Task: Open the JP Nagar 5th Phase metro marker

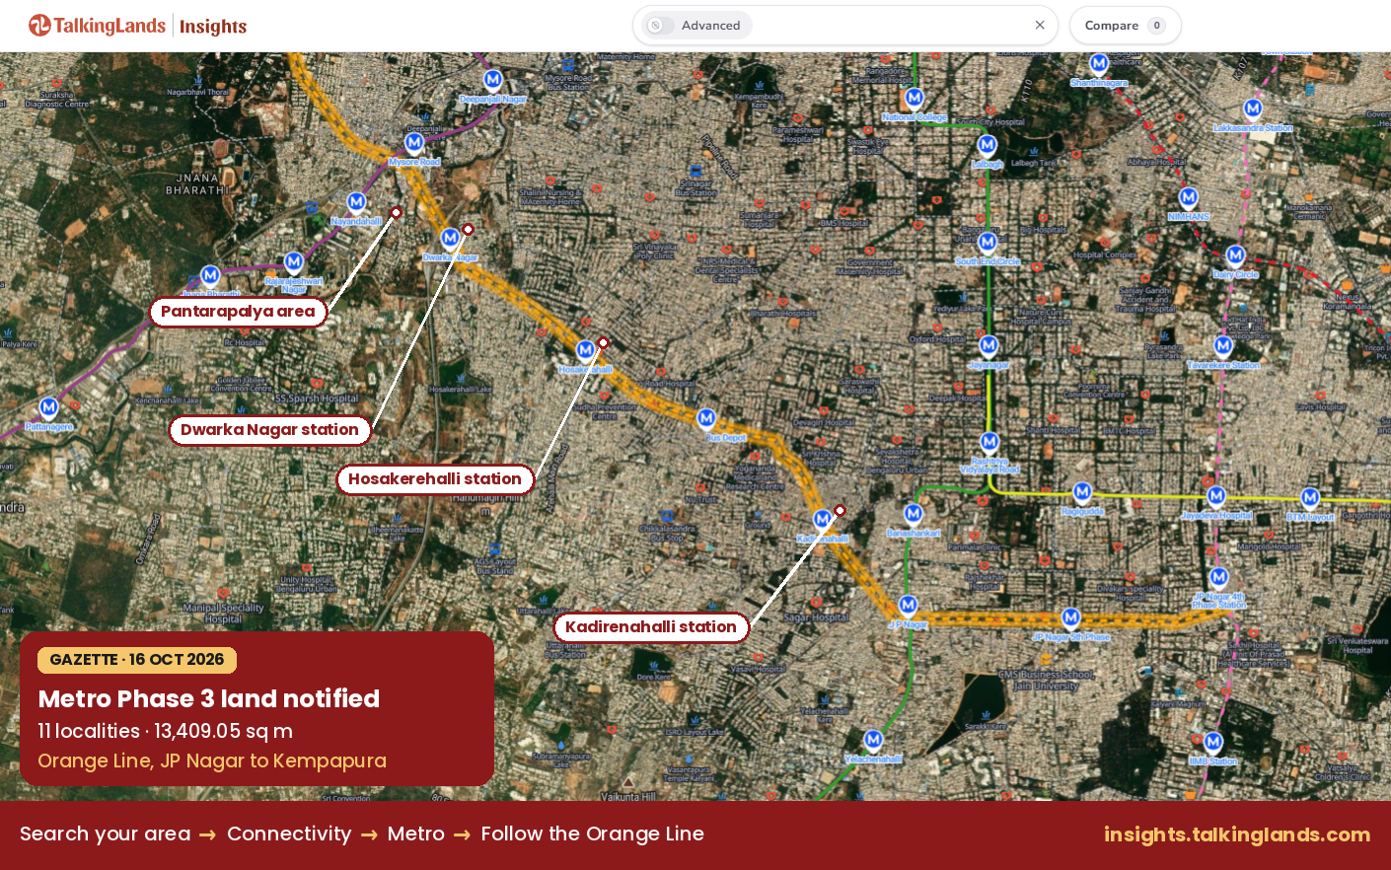Action: tap(1070, 617)
